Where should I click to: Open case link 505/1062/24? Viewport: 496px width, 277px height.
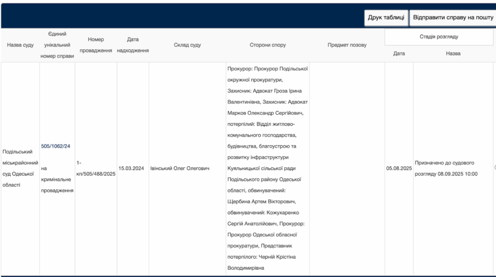(x=56, y=146)
